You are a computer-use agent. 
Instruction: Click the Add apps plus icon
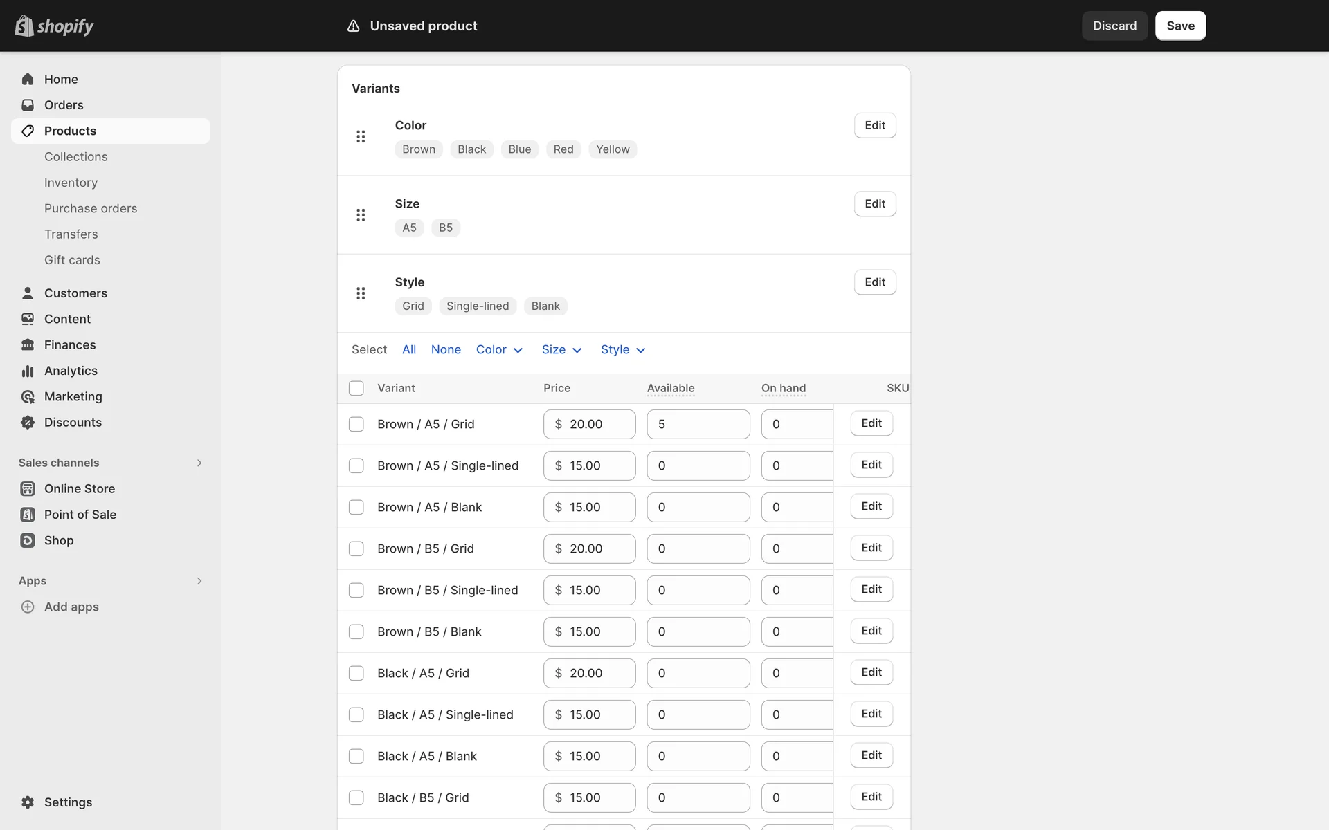(28, 607)
